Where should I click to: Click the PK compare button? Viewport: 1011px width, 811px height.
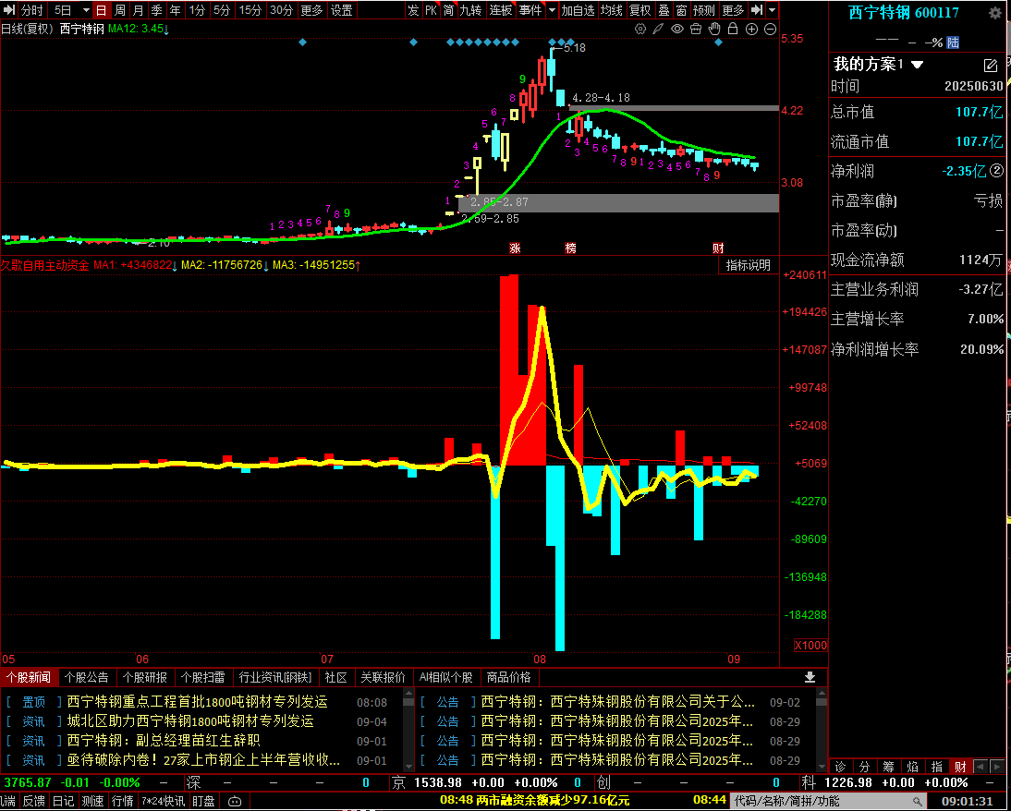(x=431, y=10)
